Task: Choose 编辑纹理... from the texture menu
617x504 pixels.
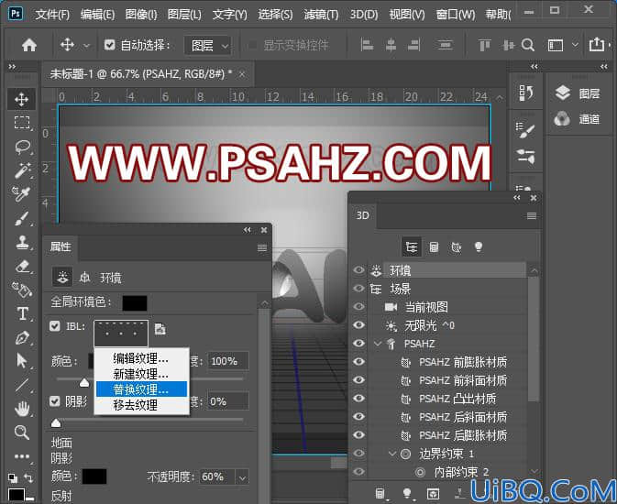Action: click(x=142, y=358)
